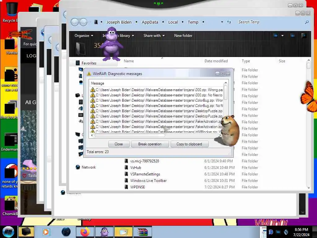The image size is (317, 238).
Task: Select Local breadcrumb in address bar
Action: click(x=173, y=22)
